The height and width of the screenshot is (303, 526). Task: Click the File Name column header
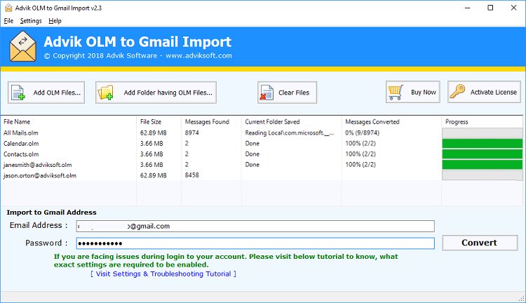[69, 122]
